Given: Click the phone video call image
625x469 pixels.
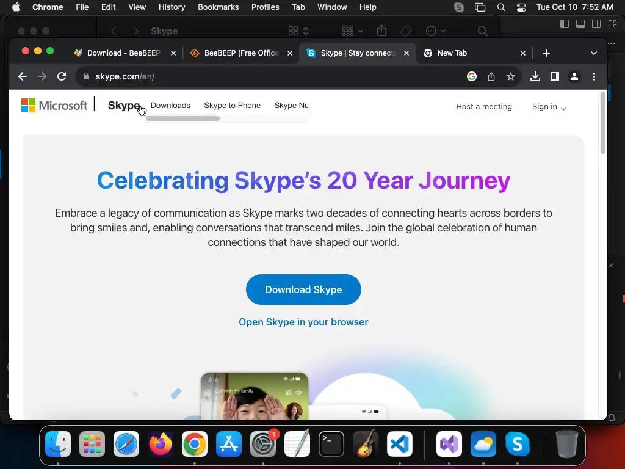Looking at the screenshot, I should coord(255,396).
